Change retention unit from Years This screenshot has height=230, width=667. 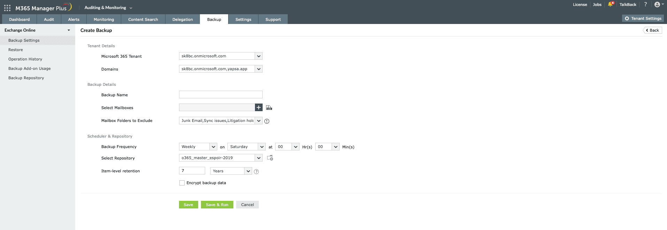pyautogui.click(x=231, y=171)
